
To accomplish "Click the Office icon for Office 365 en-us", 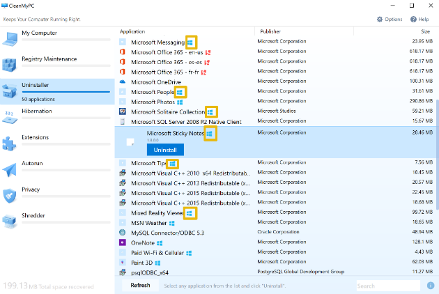I will coord(123,52).
